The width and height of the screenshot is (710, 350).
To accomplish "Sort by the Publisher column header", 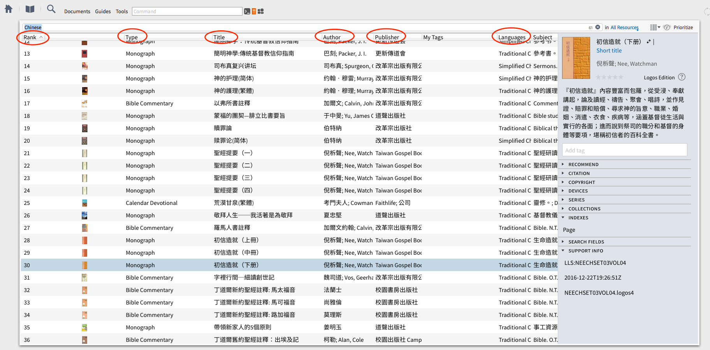I will tap(387, 37).
